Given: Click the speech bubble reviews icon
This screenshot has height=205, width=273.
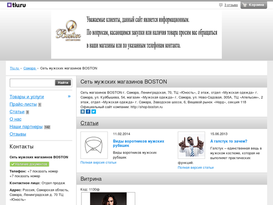Looking at the screenshot, I should pos(221,5).
